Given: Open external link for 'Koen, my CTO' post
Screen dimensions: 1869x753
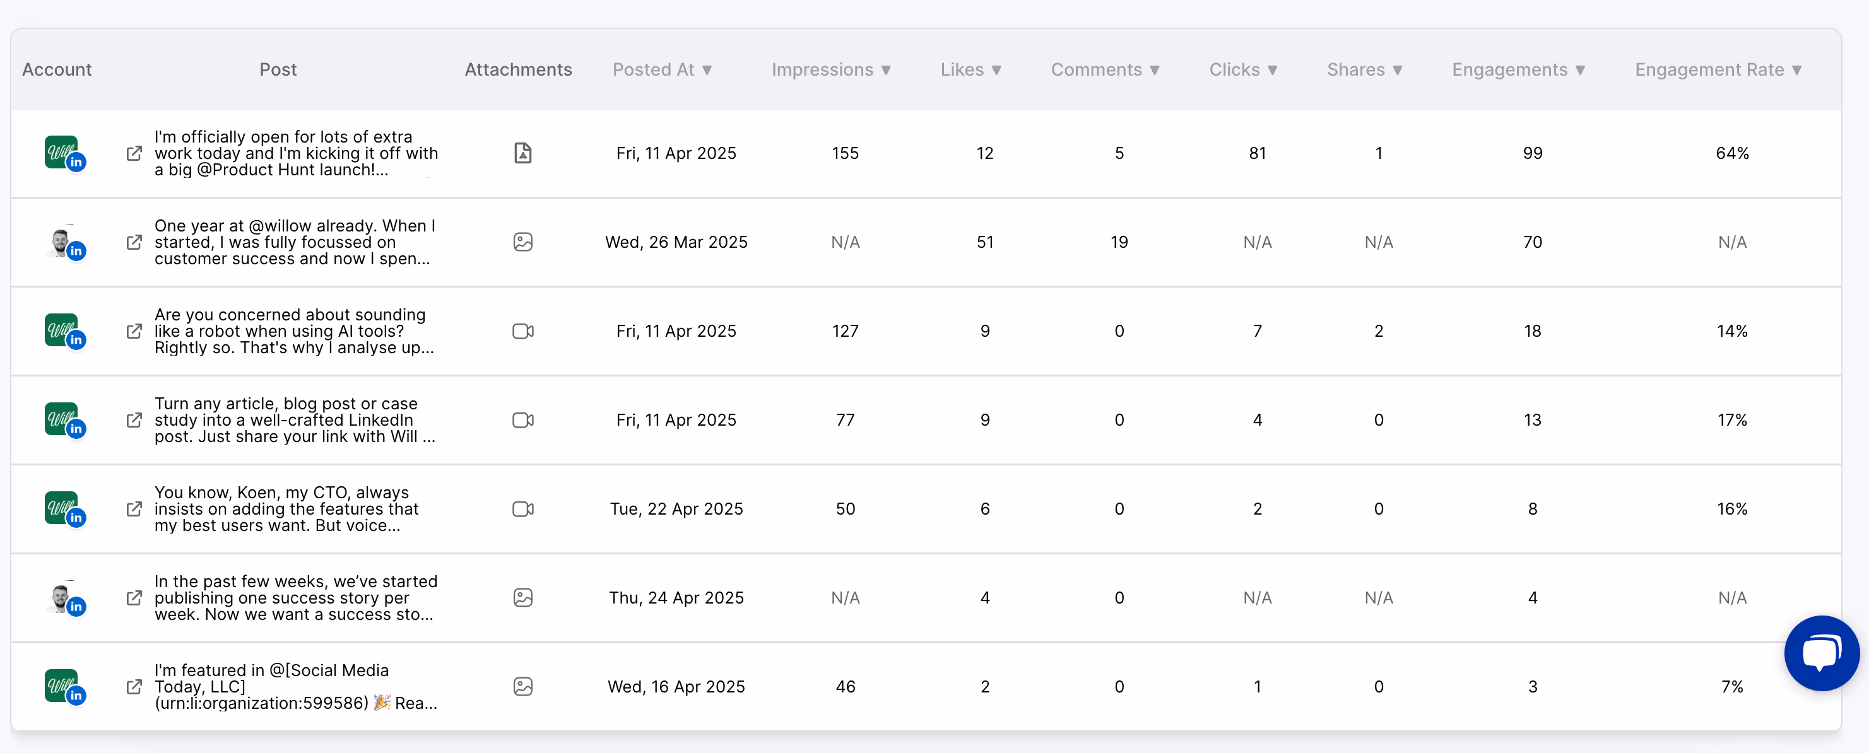Looking at the screenshot, I should [134, 508].
